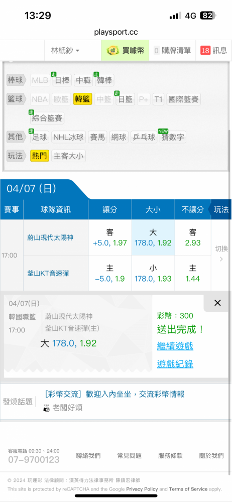Open the 遊戲紀錄 link
232x502 pixels.
pyautogui.click(x=175, y=363)
